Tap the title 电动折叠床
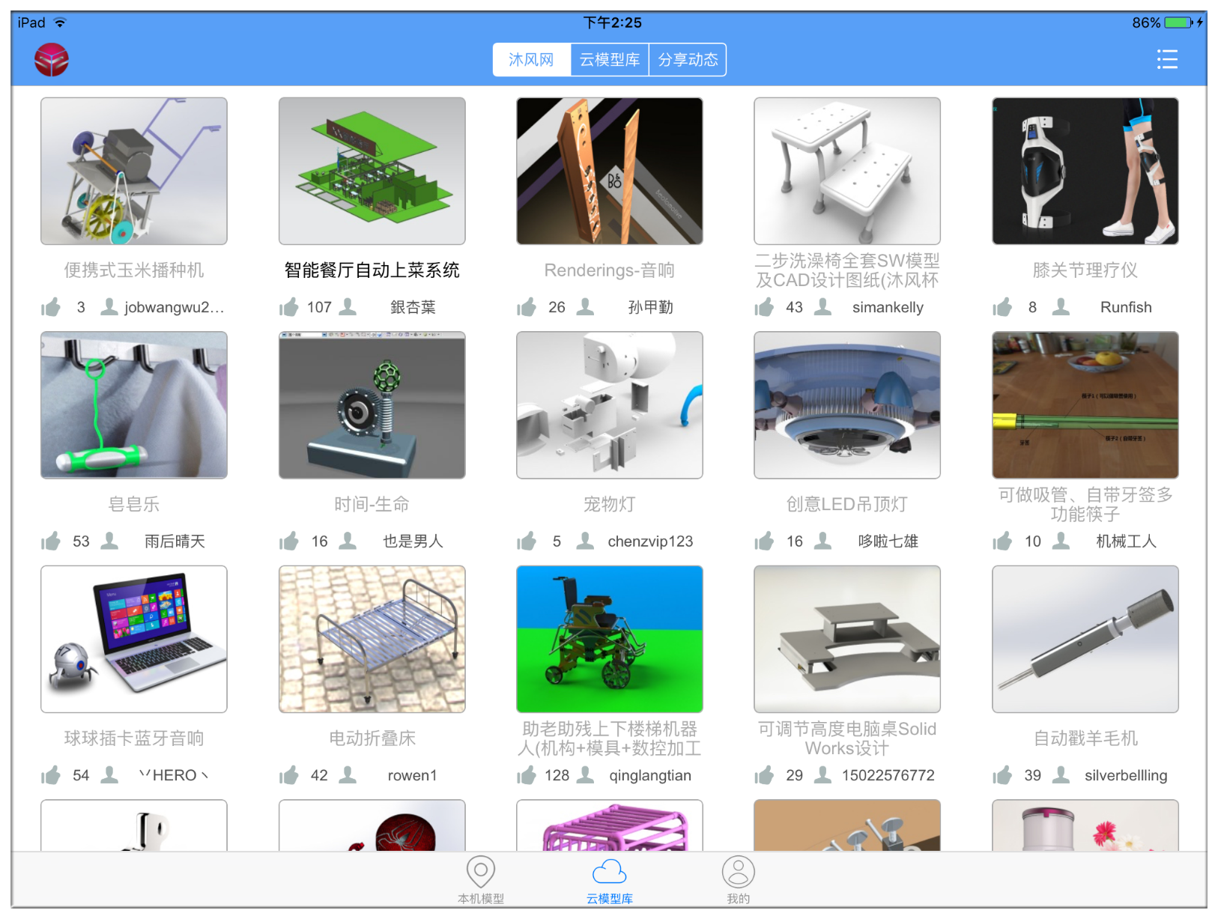Viewport: 1218px width, 919px height. [372, 738]
